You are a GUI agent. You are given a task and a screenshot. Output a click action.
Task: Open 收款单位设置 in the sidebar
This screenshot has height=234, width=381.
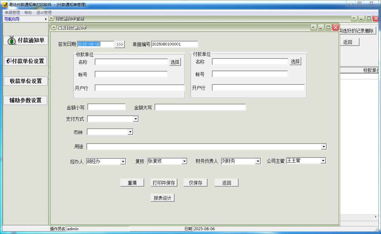click(x=25, y=81)
